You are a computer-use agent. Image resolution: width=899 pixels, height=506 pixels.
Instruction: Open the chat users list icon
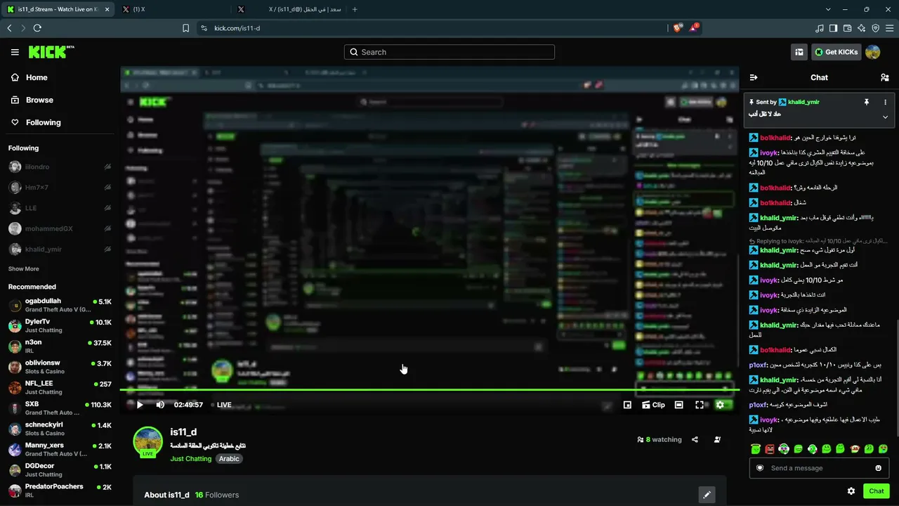click(x=885, y=77)
